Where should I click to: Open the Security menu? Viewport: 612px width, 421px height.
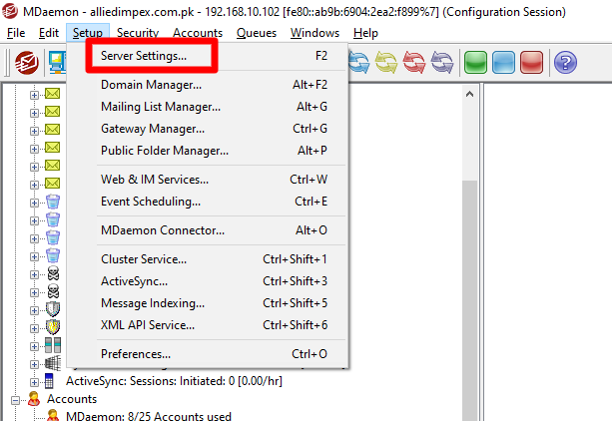coord(137,33)
